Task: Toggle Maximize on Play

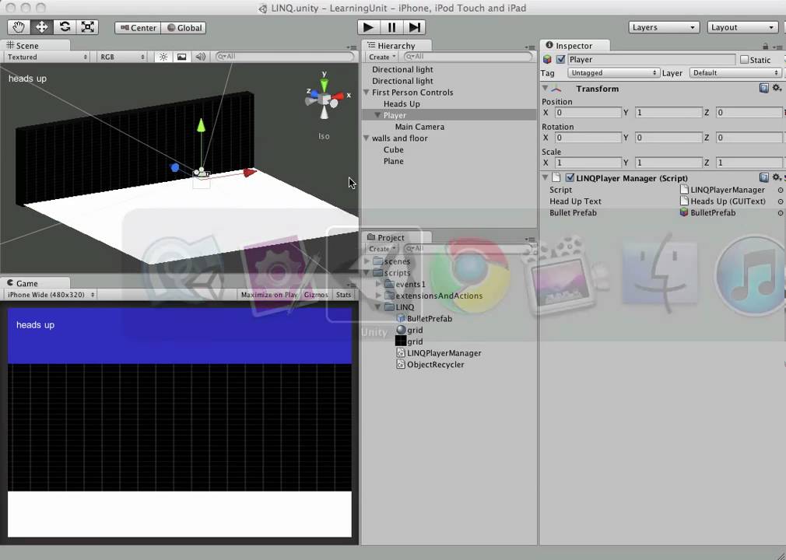Action: [x=268, y=295]
